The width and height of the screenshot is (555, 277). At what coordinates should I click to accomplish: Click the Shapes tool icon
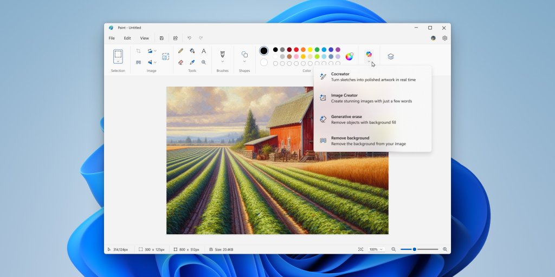(244, 54)
